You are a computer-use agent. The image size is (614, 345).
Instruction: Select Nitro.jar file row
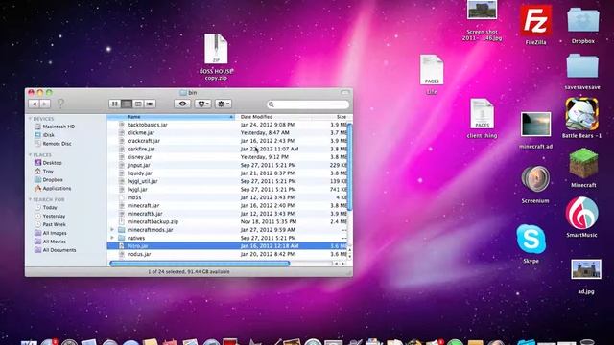[227, 246]
